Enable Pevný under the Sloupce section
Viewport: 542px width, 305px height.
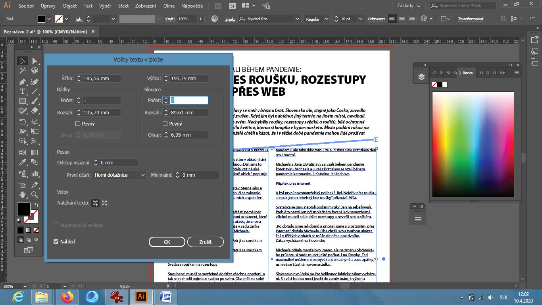(x=165, y=124)
